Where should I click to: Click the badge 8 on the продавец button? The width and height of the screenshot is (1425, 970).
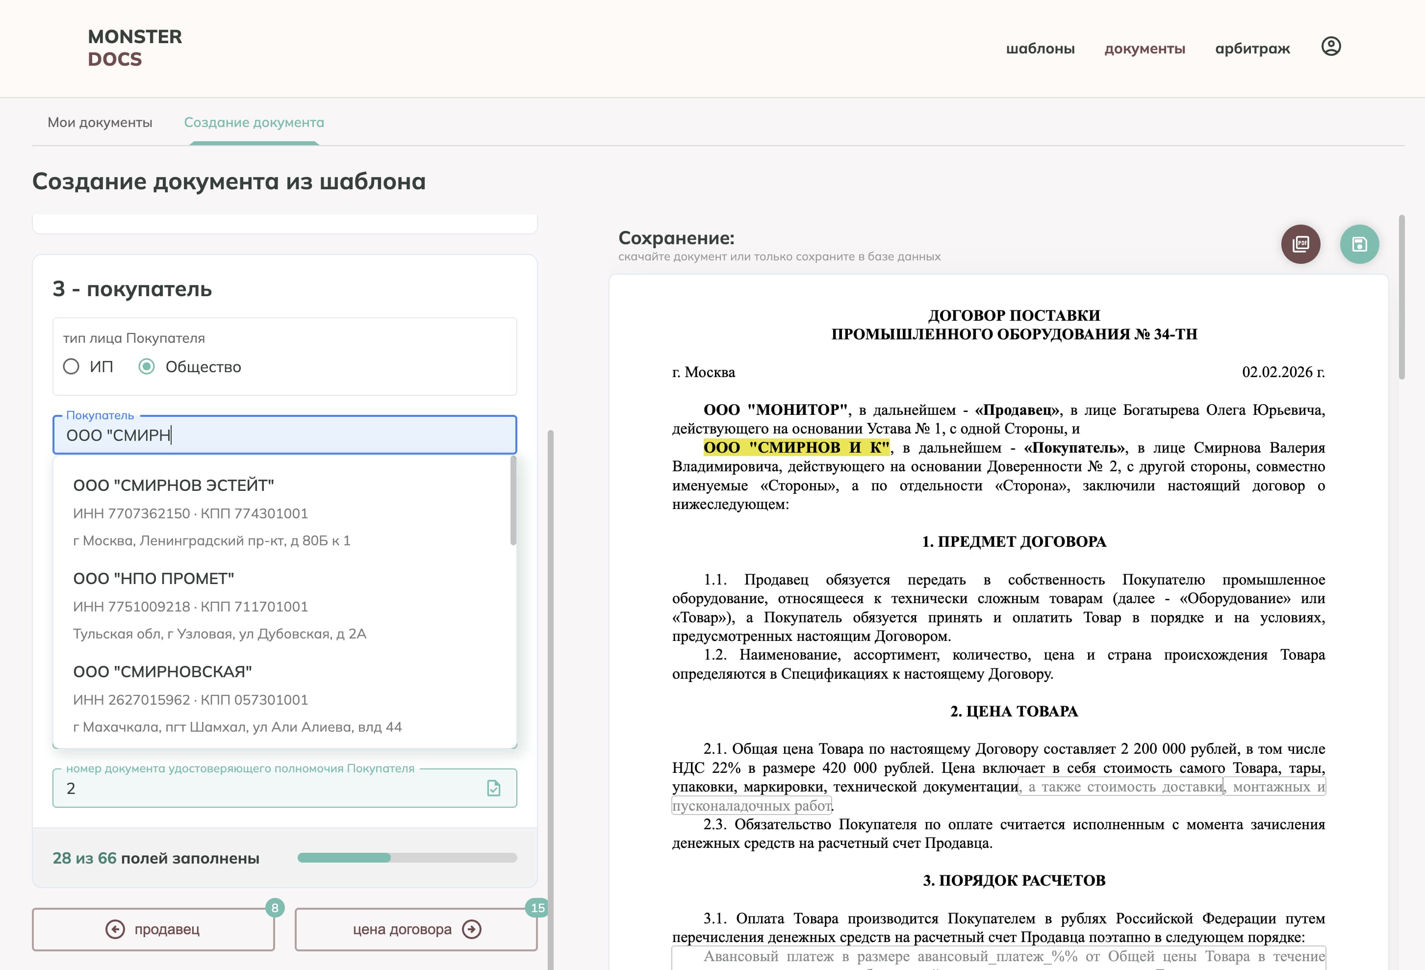[x=275, y=907]
